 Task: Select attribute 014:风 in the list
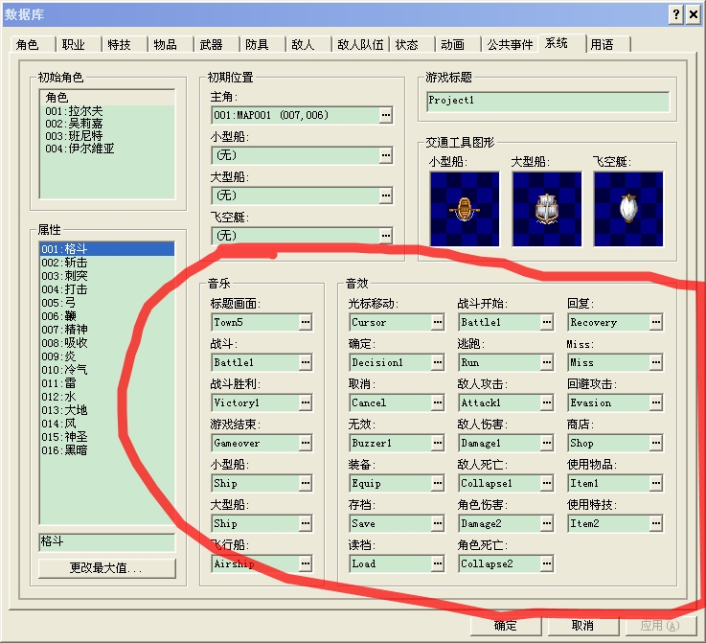click(107, 424)
